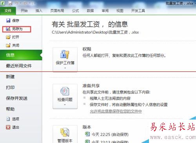
Task: Choose 打开 in the file menu
Action: 16,37
